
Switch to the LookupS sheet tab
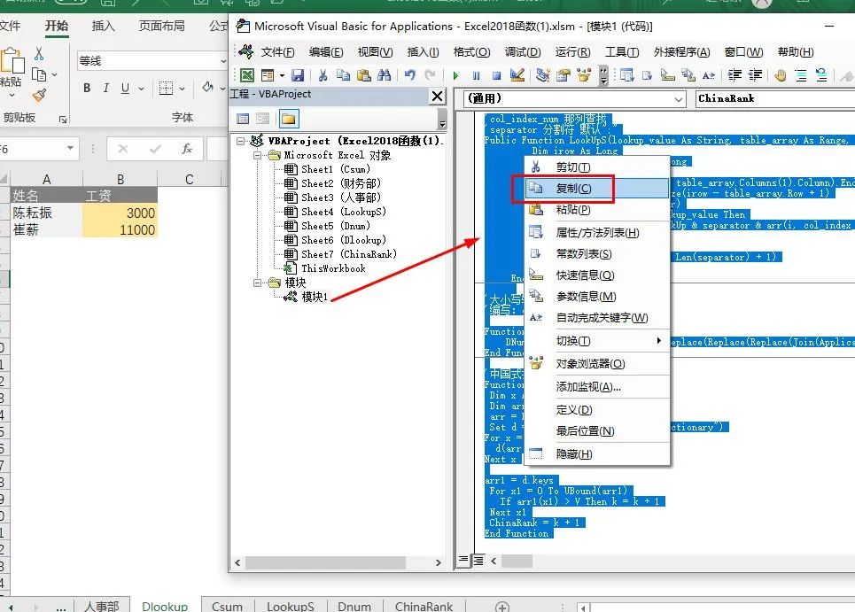tap(290, 606)
